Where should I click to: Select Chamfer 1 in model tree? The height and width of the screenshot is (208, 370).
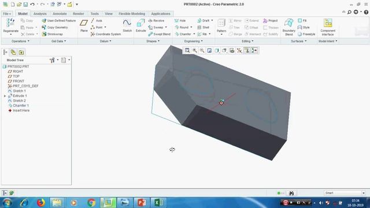21,106
